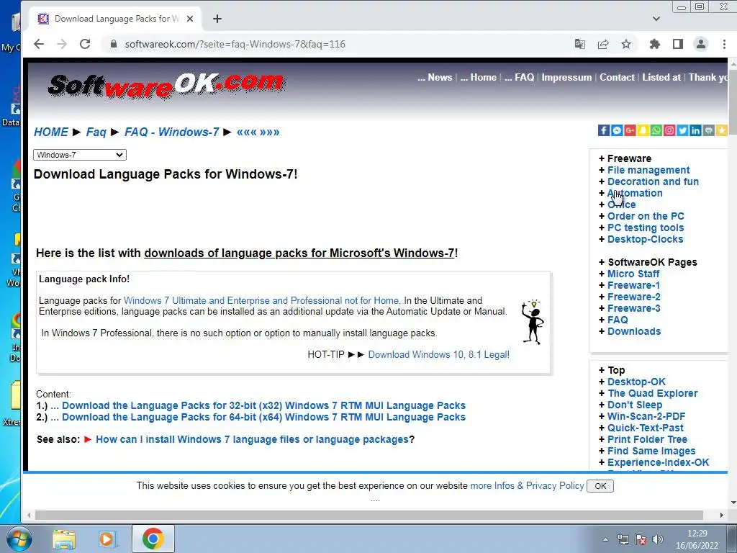
Task: Open Don't Sleep sidebar link
Action: [x=635, y=405]
